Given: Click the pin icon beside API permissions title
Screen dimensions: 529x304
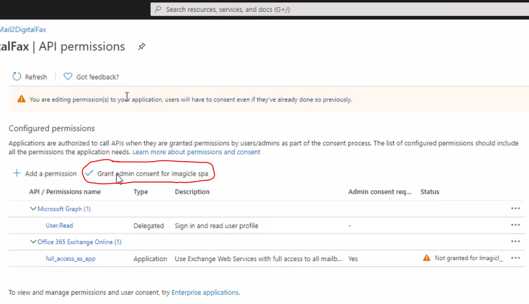Looking at the screenshot, I should (x=141, y=47).
